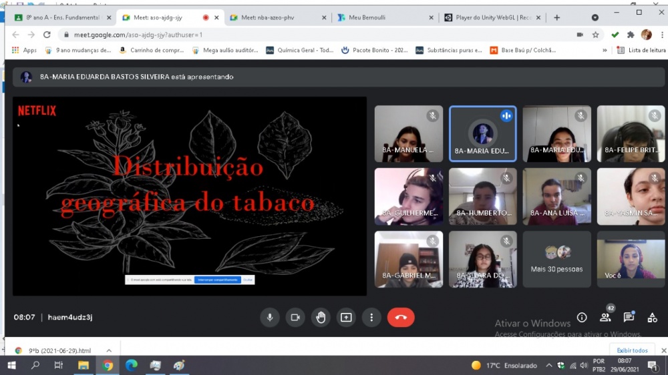Switch to Player do Unity WebGL tab
The height and width of the screenshot is (375, 668).
click(492, 17)
